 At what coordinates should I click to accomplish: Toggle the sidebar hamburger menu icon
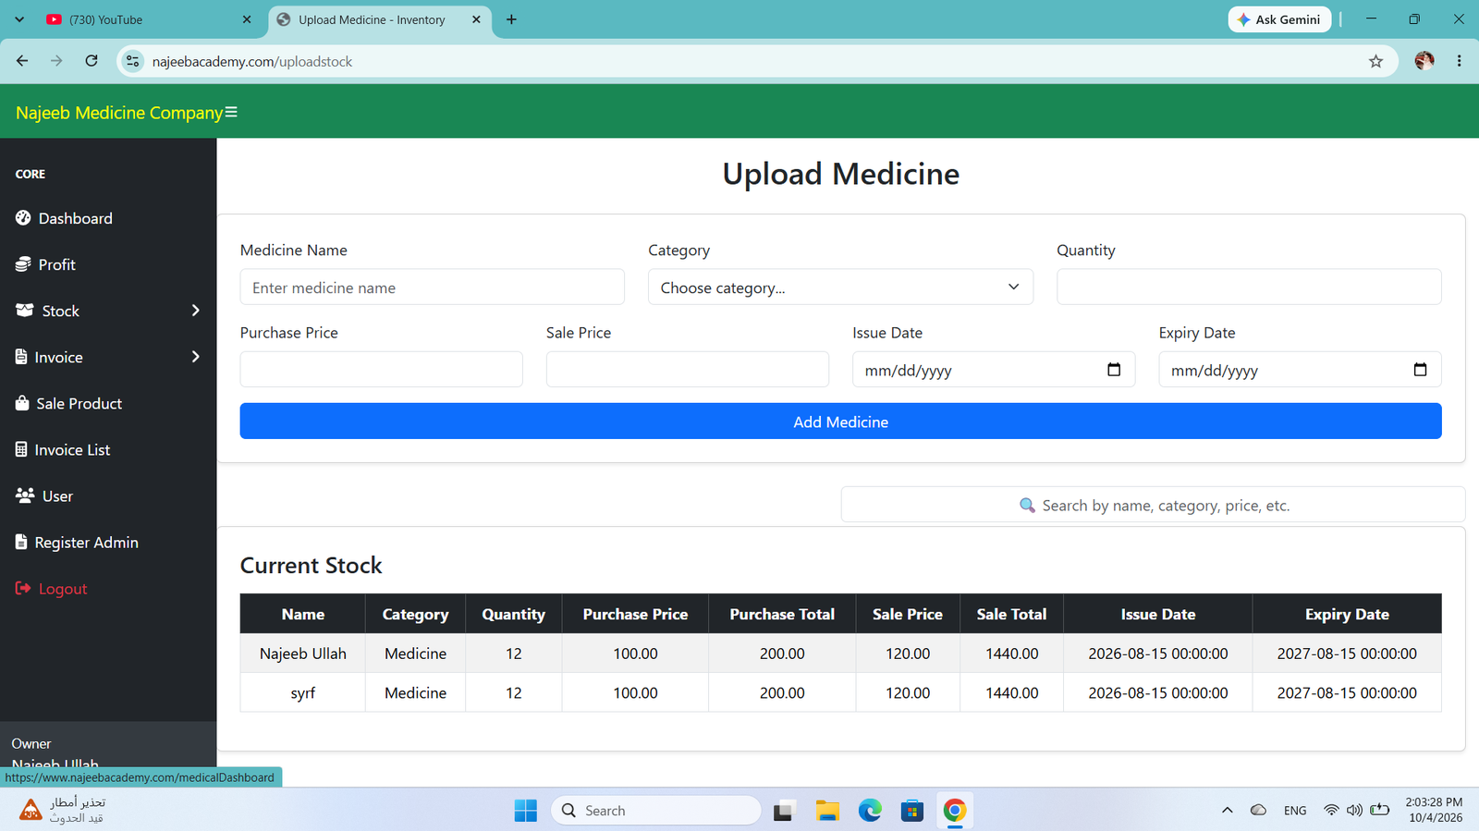click(231, 112)
